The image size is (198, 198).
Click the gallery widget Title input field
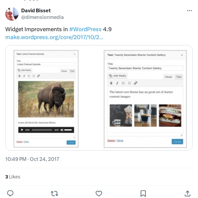(x=145, y=68)
